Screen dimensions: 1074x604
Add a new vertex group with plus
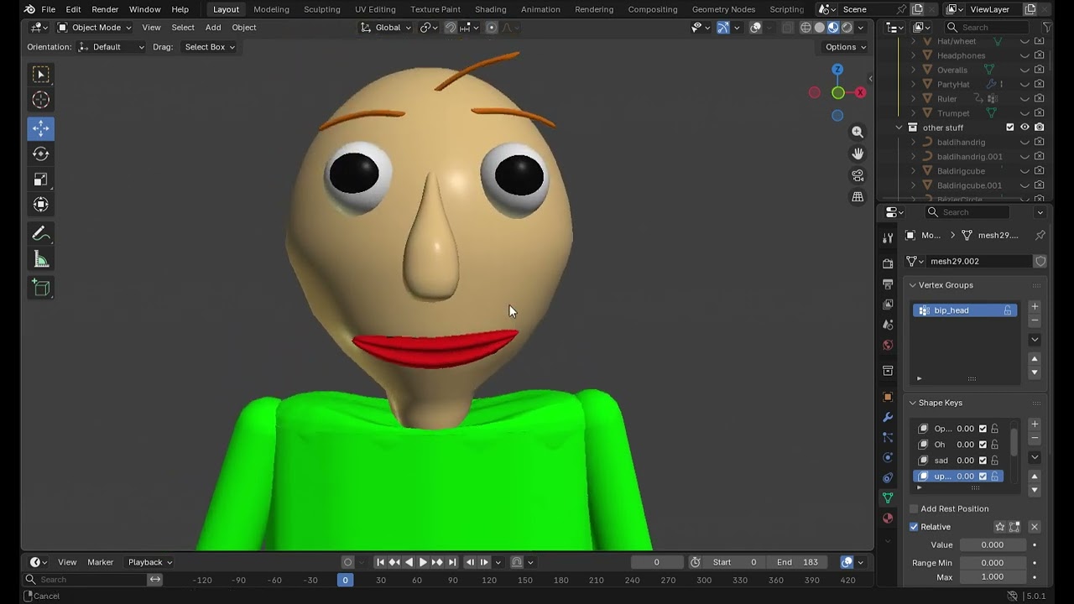pyautogui.click(x=1035, y=307)
